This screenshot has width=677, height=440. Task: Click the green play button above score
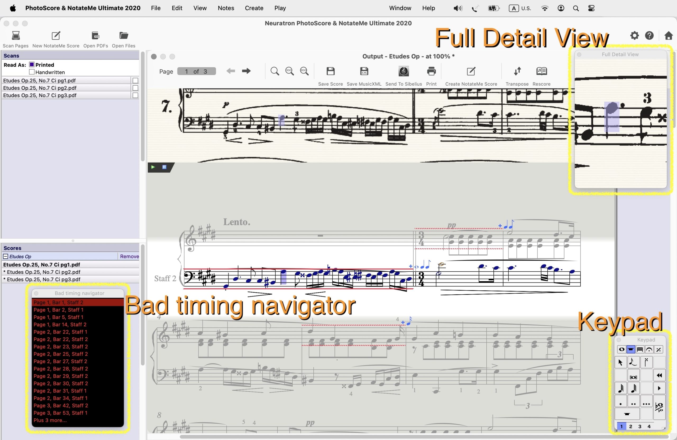(x=153, y=167)
